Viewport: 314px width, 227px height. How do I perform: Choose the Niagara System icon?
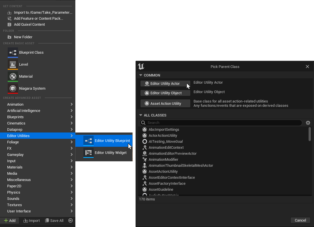(x=13, y=89)
